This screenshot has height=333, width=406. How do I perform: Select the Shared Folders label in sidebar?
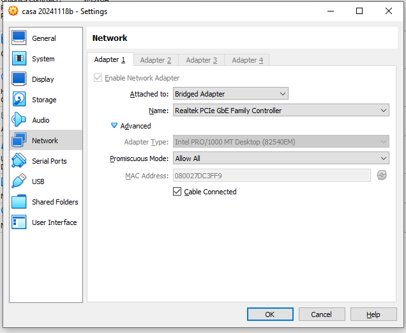tap(55, 202)
